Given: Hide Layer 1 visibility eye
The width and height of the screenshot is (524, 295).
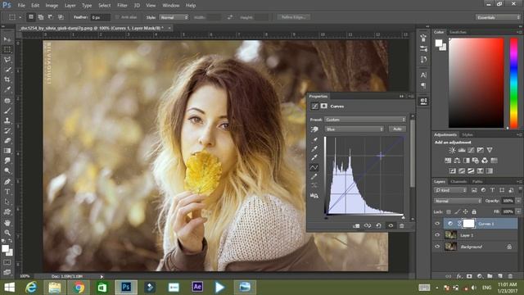Looking at the screenshot, I should [437, 235].
